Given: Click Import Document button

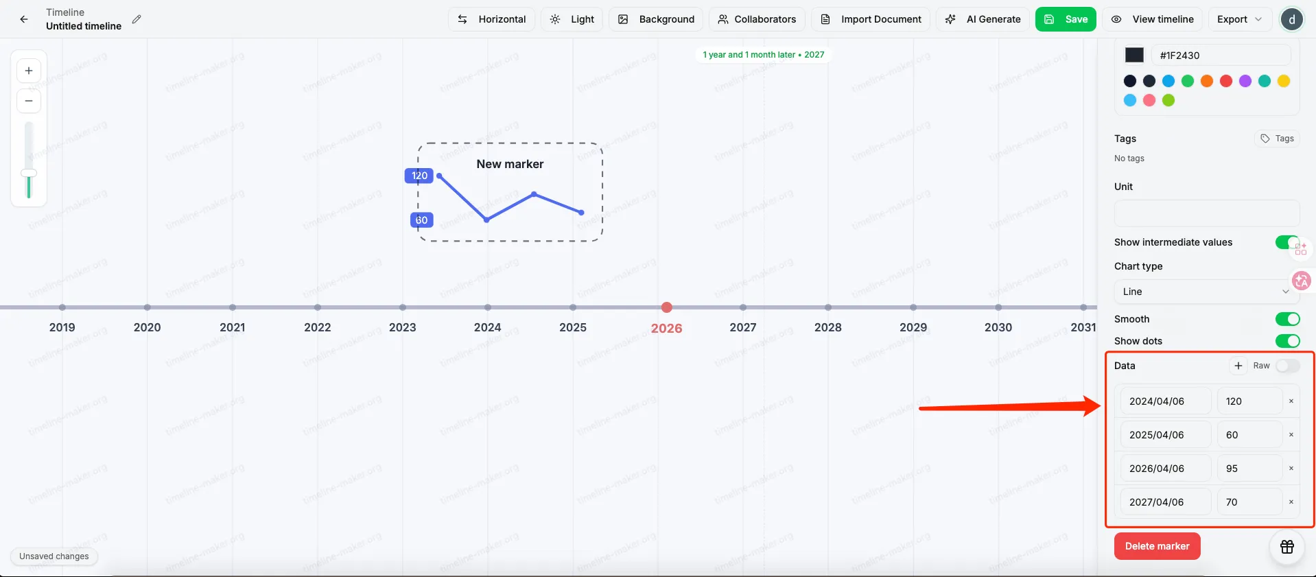Looking at the screenshot, I should pyautogui.click(x=871, y=19).
